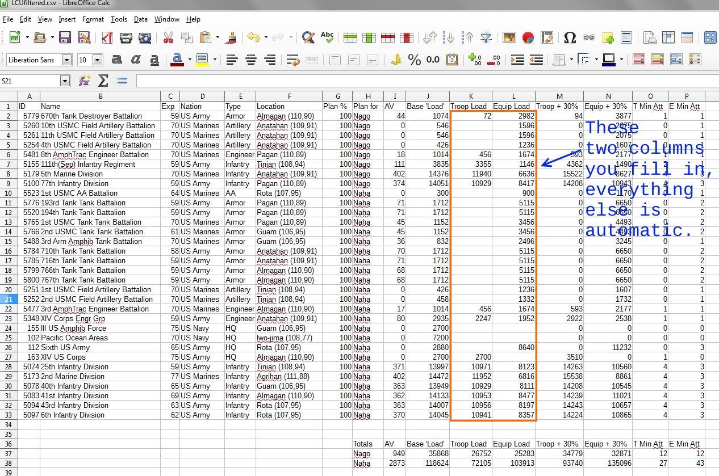Insert comment sticky note icon
This screenshot has height=476, width=719.
pyautogui.click(x=608, y=38)
